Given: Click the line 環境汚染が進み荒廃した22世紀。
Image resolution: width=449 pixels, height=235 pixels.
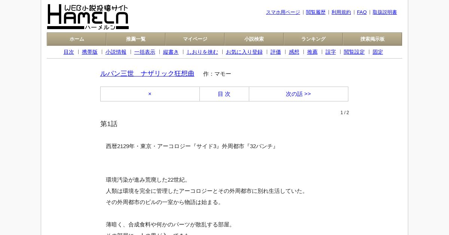Looking at the screenshot, I should pyautogui.click(x=148, y=180).
